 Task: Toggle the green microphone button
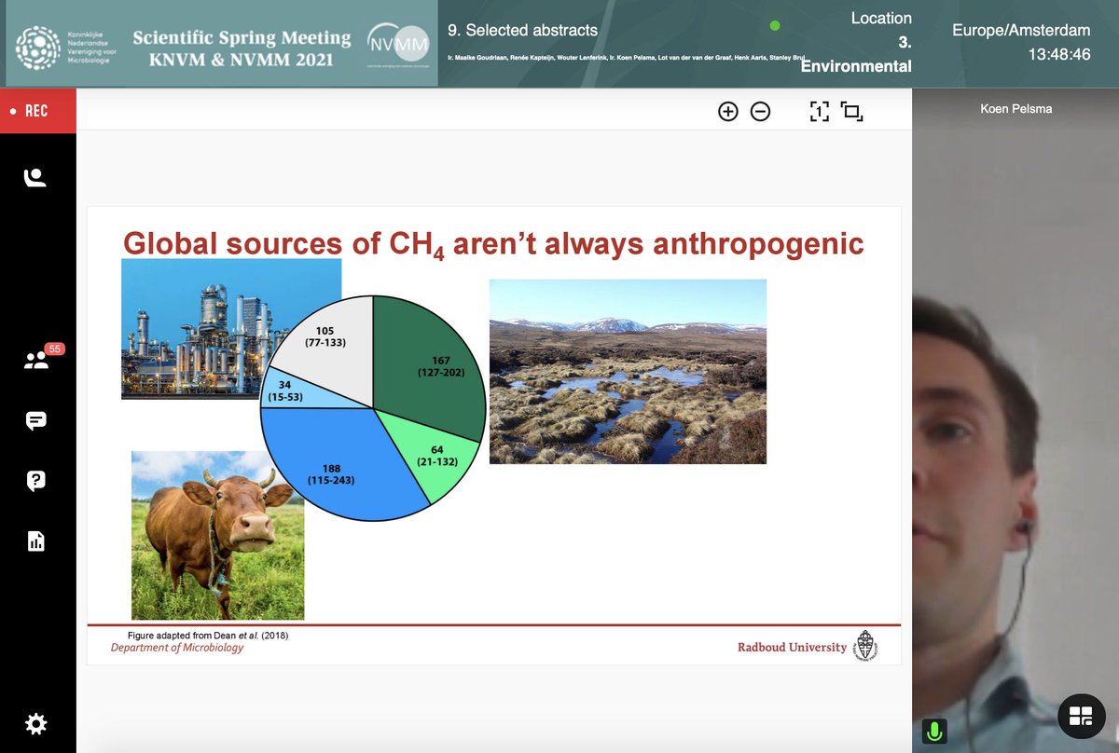932,732
